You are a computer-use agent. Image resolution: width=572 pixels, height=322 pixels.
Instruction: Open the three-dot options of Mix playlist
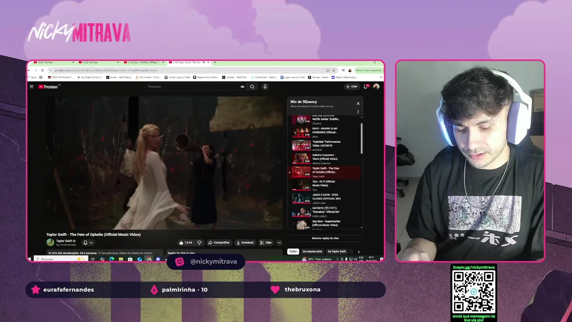358,112
